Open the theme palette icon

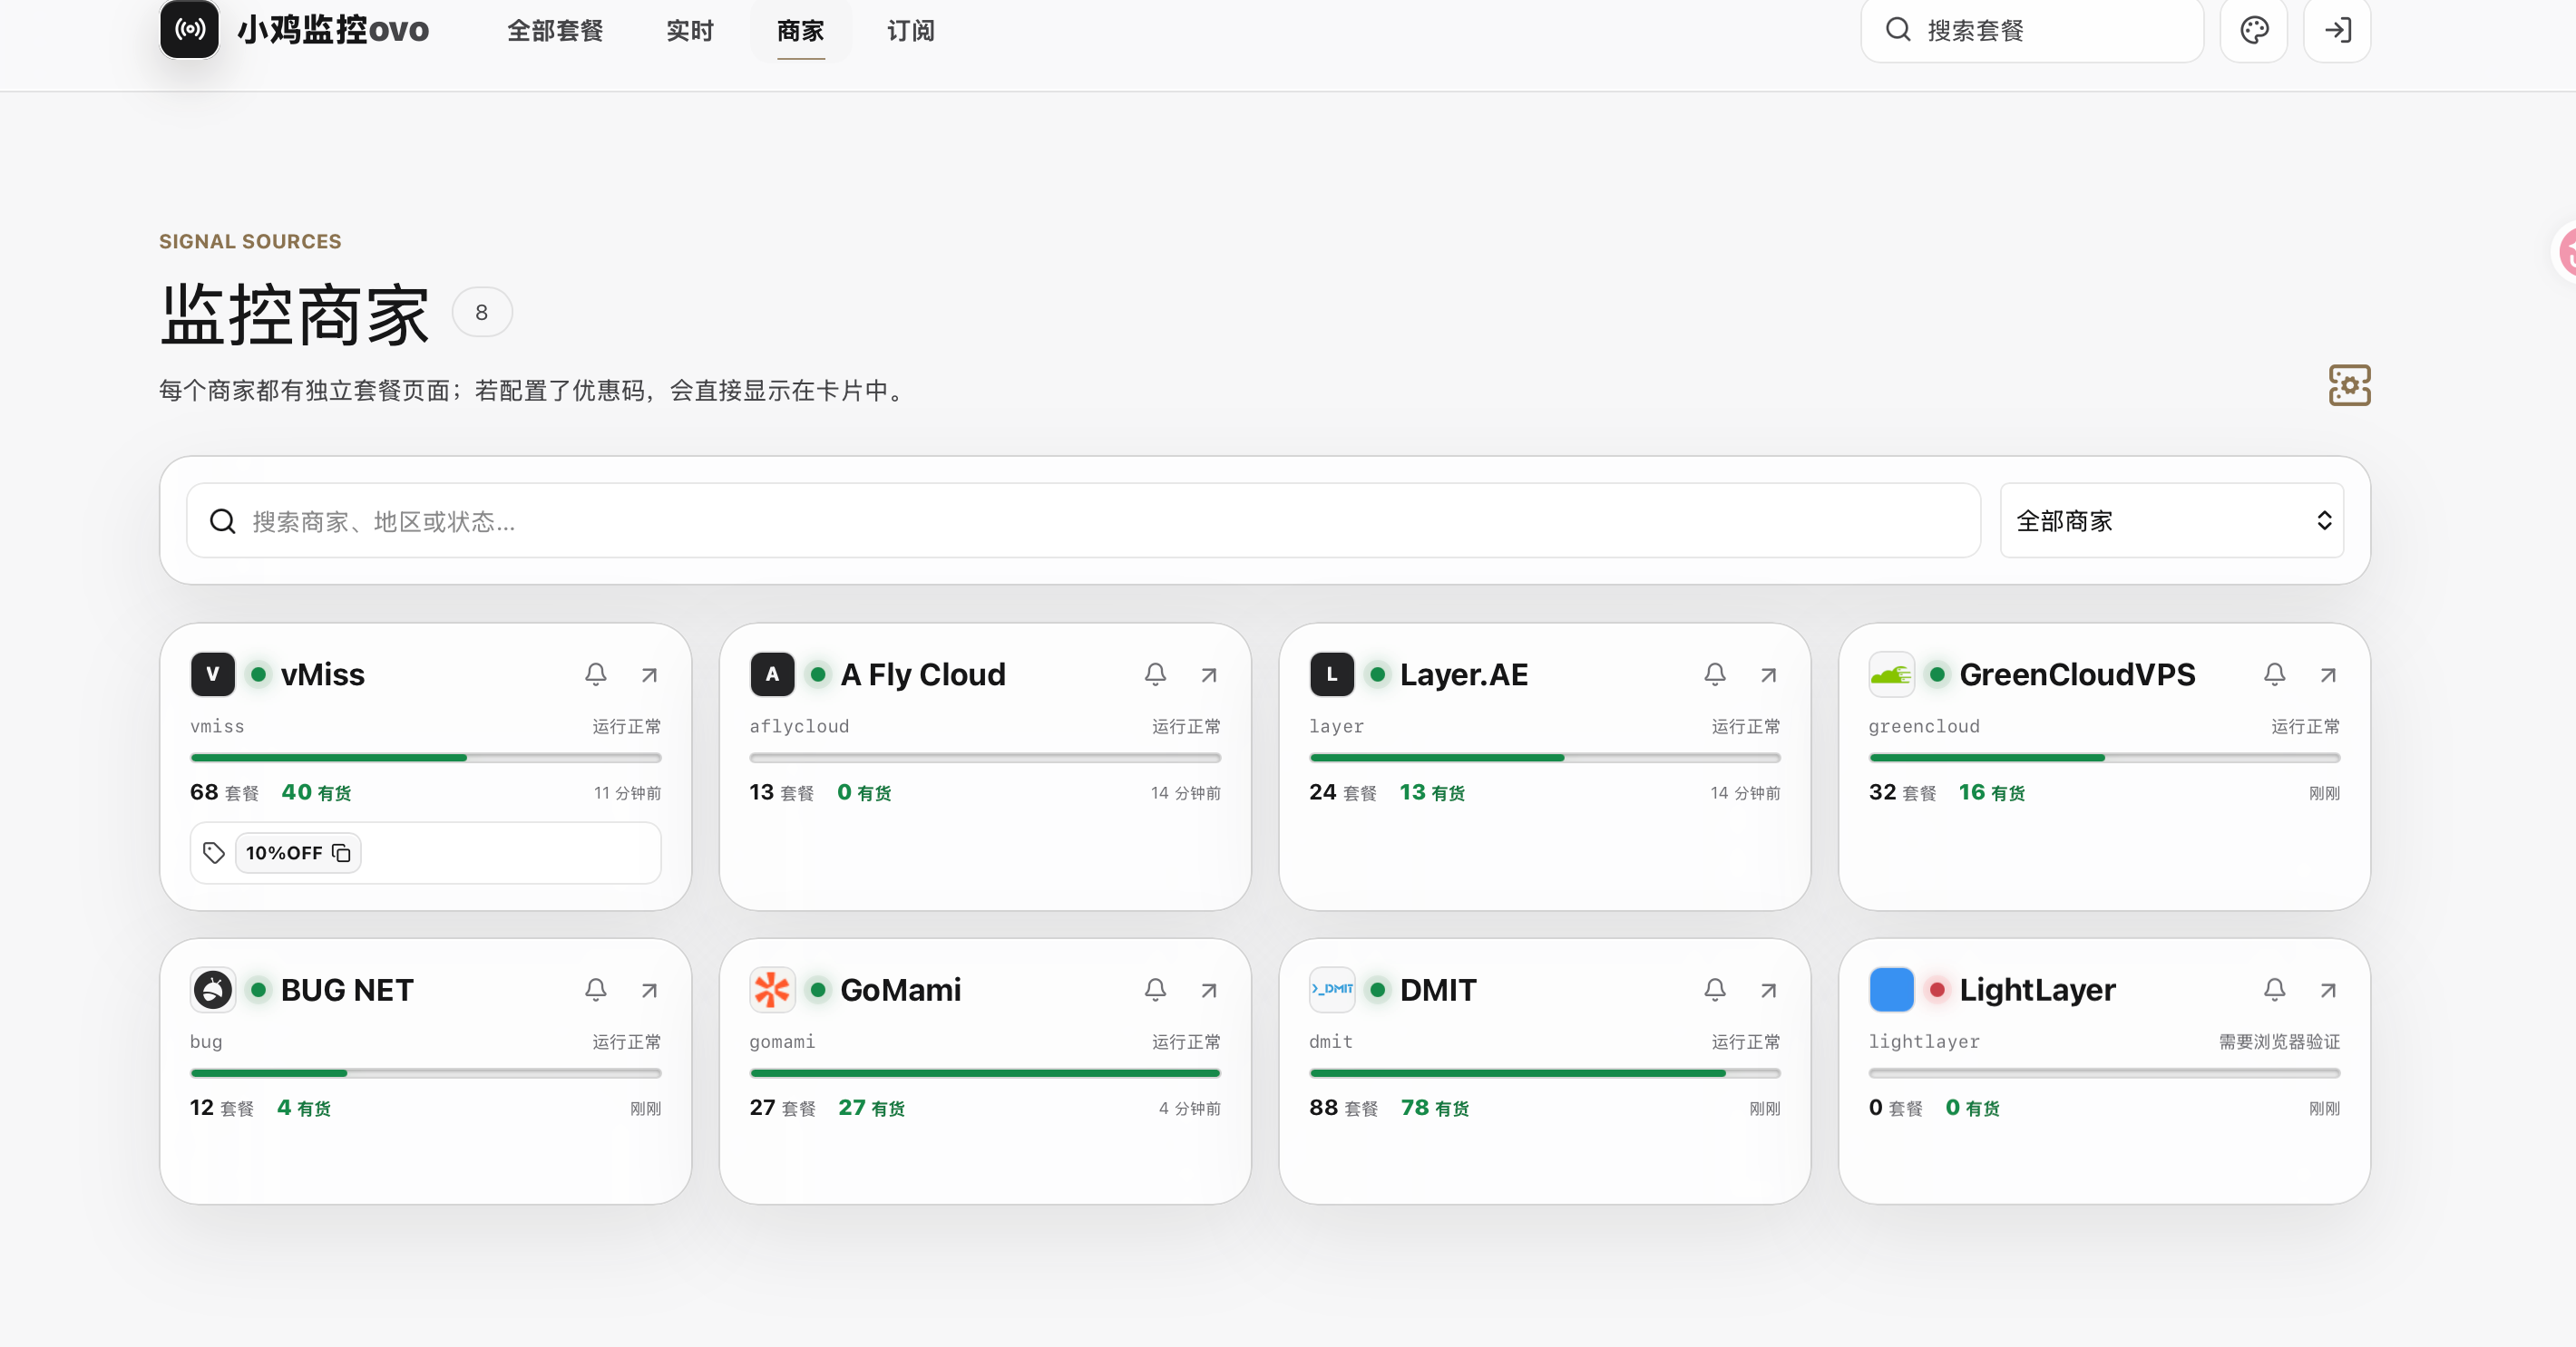(2254, 30)
